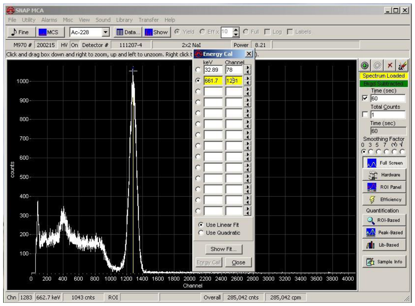Run ROI-Based quantification
Screen dimensions: 415x306
(384, 220)
